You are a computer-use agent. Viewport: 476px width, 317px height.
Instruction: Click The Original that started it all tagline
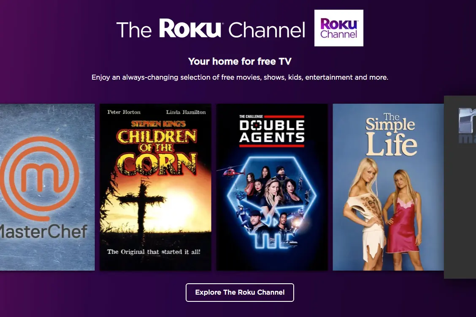[154, 252]
